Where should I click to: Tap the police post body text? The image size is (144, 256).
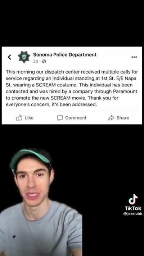pyautogui.click(x=72, y=88)
